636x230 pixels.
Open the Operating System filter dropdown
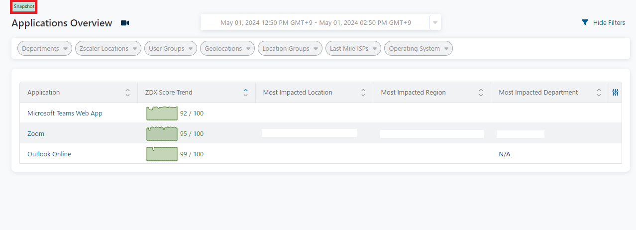pos(419,48)
